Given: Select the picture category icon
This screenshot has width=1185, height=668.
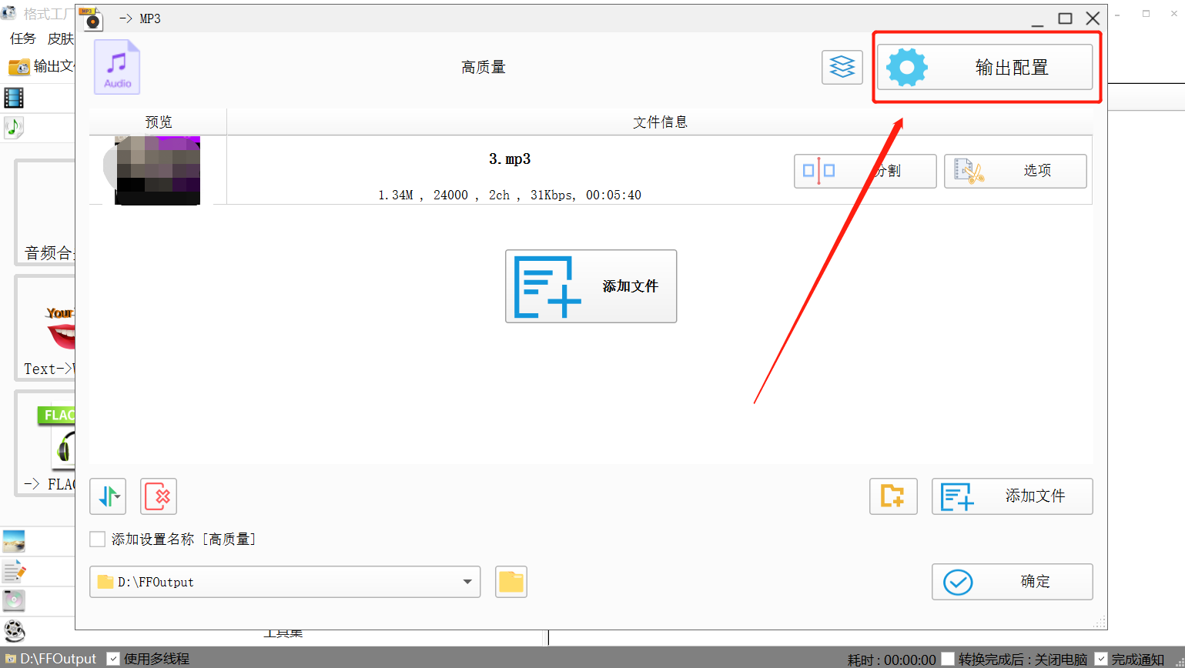Looking at the screenshot, I should [x=14, y=541].
